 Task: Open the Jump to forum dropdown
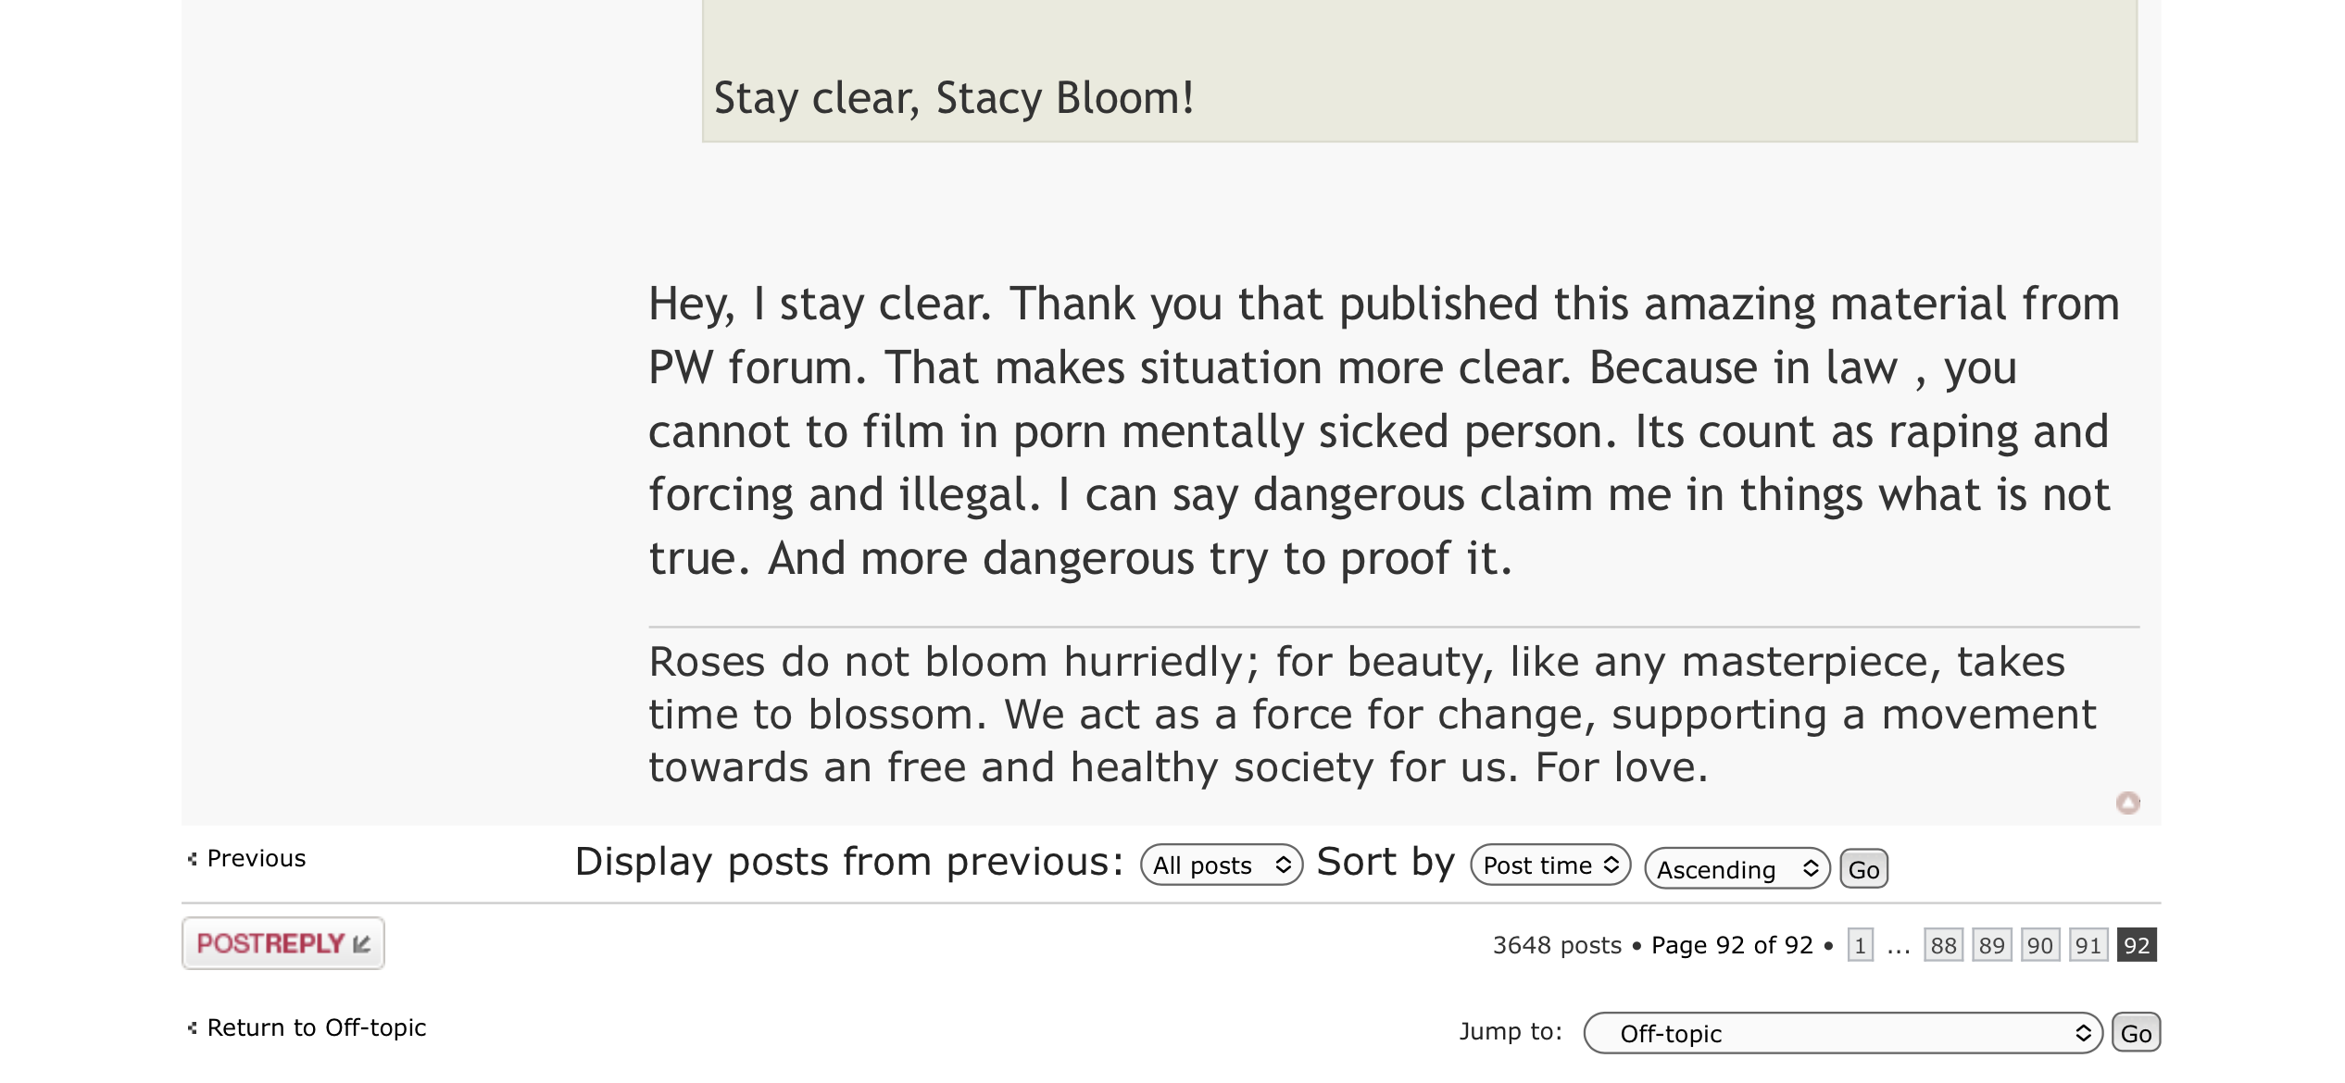[x=1842, y=1033]
